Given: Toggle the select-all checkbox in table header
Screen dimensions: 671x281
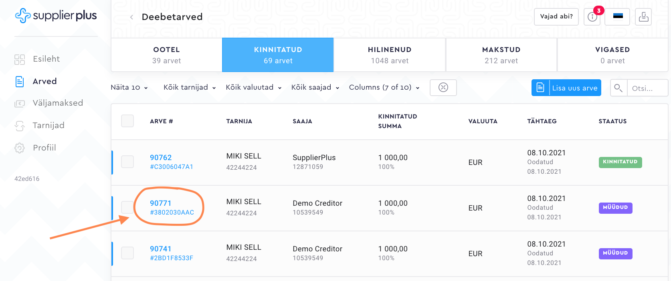Looking at the screenshot, I should coord(127,121).
